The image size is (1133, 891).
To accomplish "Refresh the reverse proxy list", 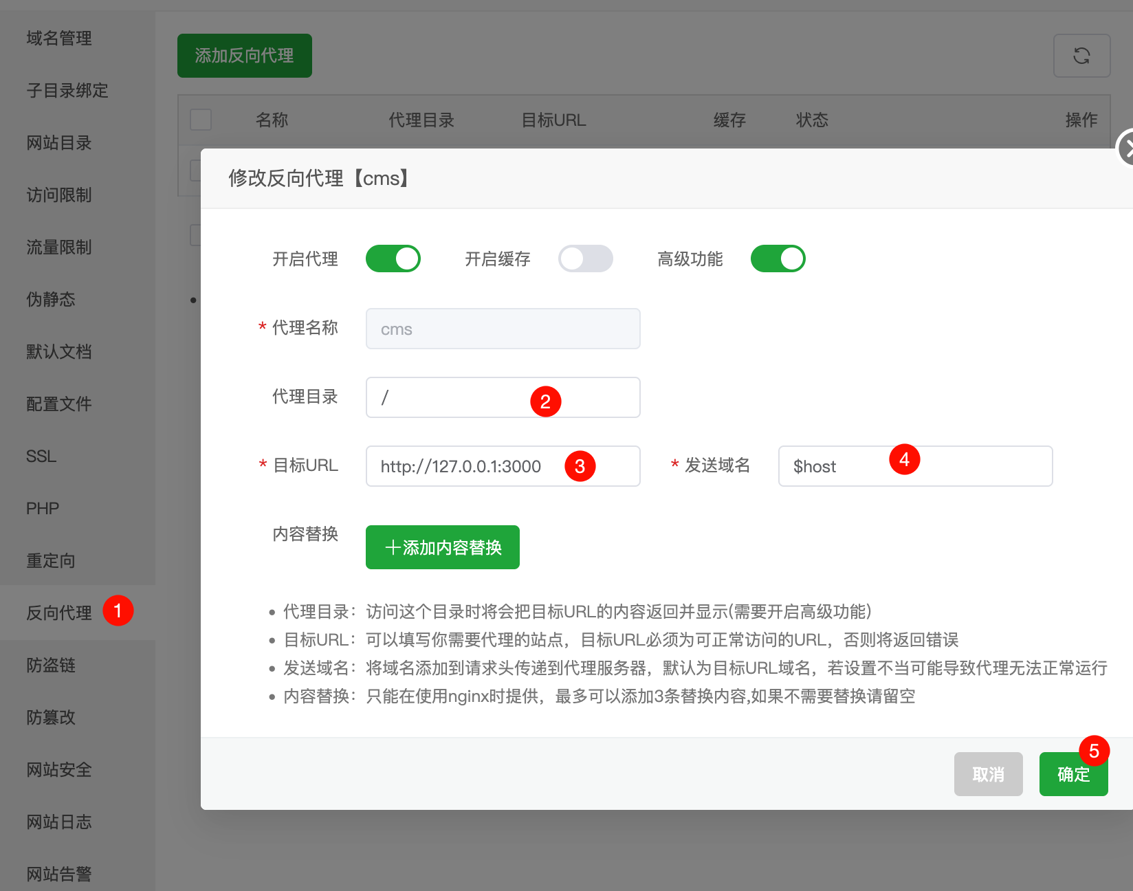I will [1081, 56].
